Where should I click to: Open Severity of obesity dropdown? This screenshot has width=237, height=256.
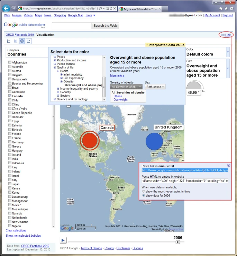(126, 87)
